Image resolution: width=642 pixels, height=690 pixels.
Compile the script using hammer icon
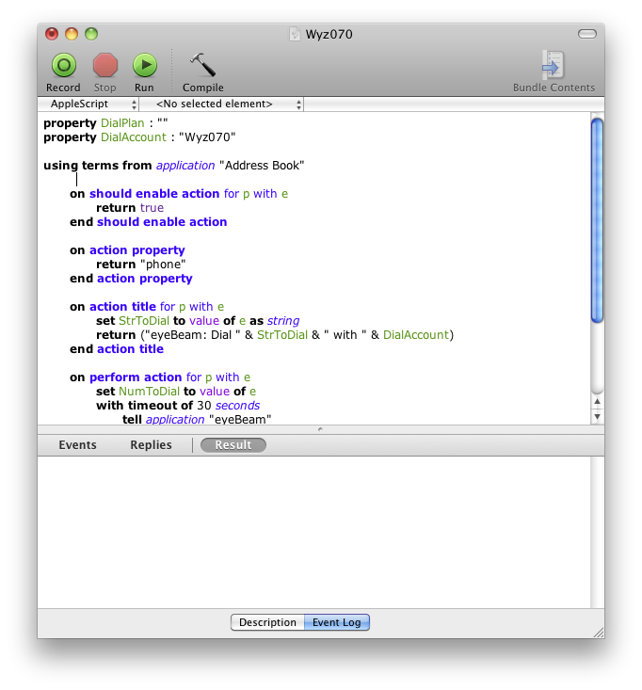[x=202, y=65]
